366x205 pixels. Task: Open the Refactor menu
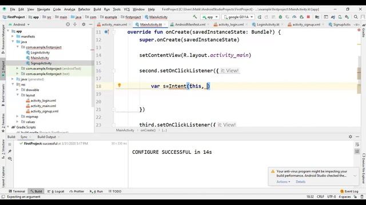click(x=84, y=9)
